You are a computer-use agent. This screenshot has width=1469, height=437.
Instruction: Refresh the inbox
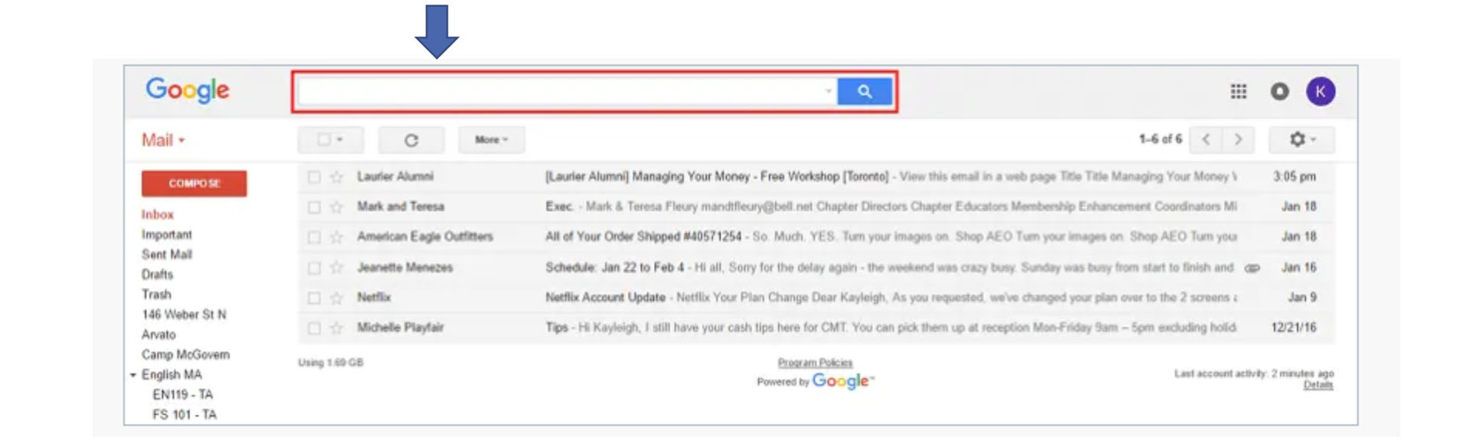(411, 140)
